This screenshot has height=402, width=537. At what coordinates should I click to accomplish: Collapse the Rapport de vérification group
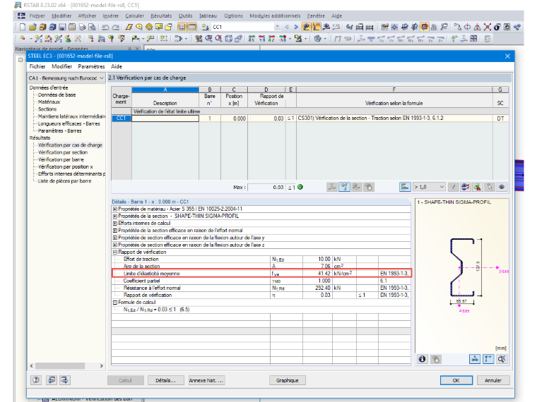click(115, 252)
